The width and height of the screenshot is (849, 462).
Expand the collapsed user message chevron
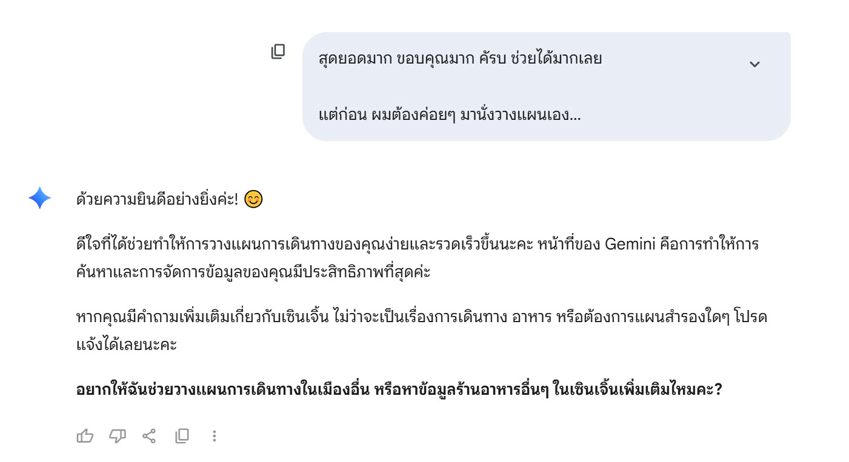tap(754, 64)
